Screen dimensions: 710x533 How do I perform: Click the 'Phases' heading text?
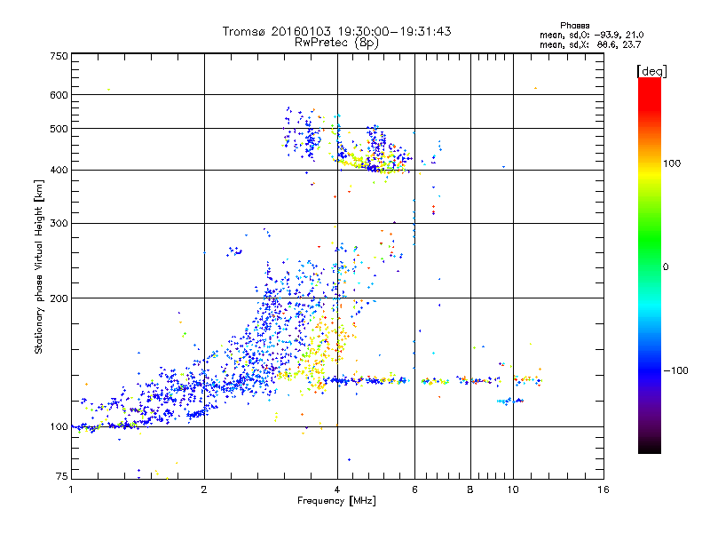(x=574, y=26)
